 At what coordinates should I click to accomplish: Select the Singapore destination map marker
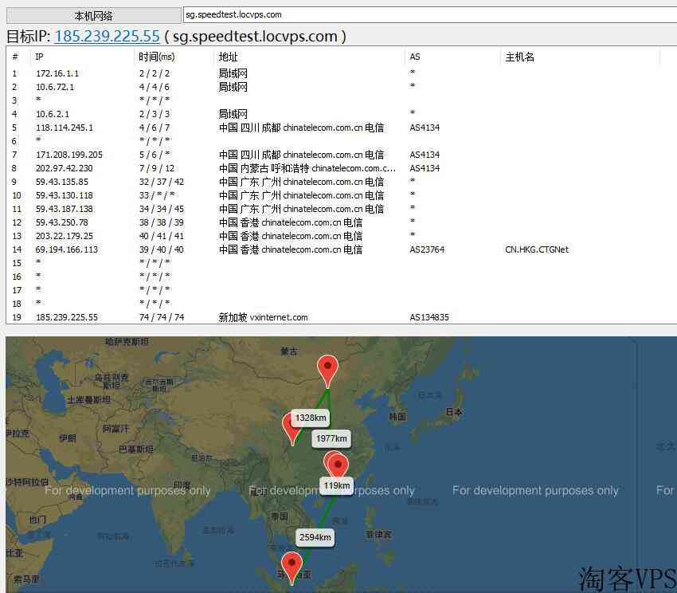coord(292,565)
